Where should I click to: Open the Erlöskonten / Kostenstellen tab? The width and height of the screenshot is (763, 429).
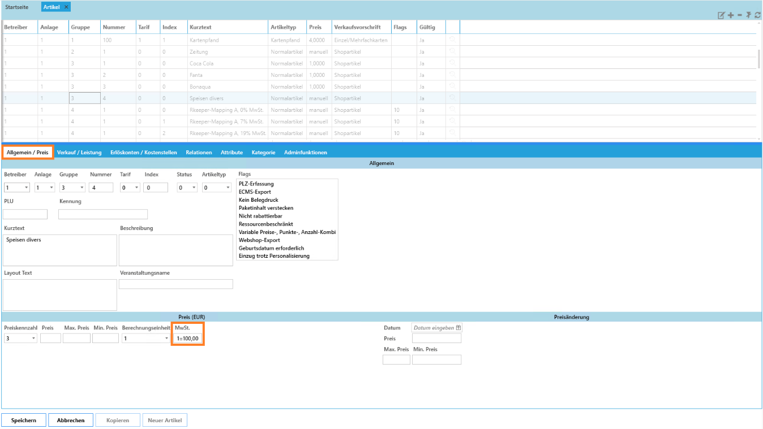coord(144,153)
